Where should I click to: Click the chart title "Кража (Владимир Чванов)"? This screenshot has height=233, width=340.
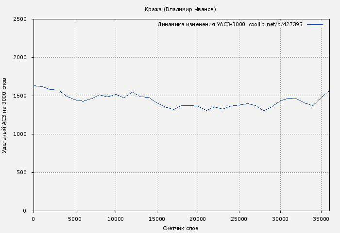(180, 9)
